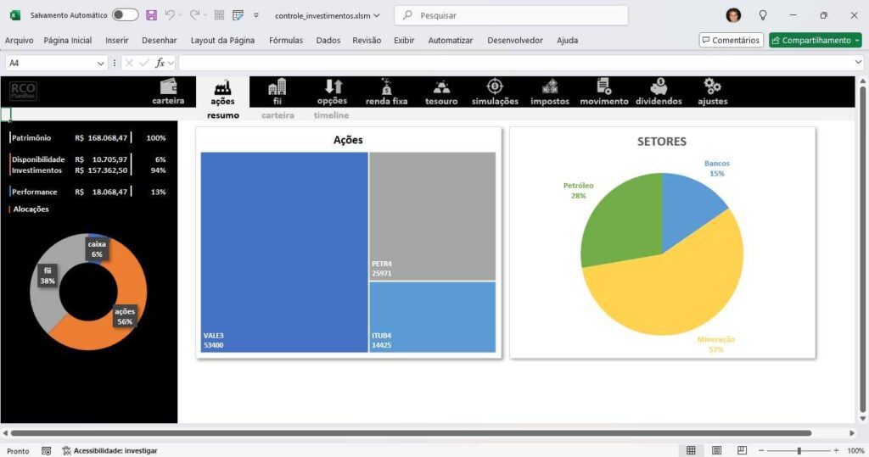Click the Save icon in title bar
This screenshot has height=457, width=869.
(x=151, y=15)
